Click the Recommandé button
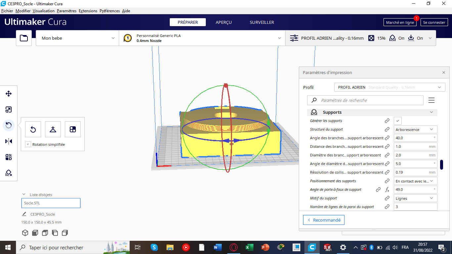452x254 pixels. point(324,220)
